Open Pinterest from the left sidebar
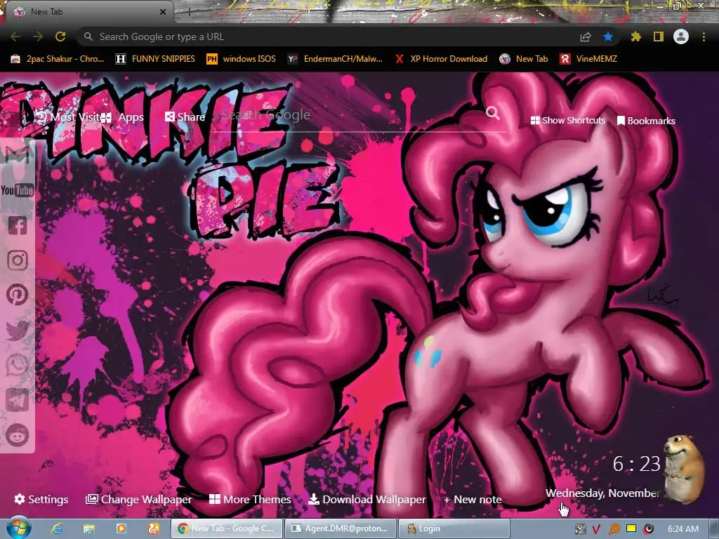This screenshot has width=719, height=539. [18, 295]
